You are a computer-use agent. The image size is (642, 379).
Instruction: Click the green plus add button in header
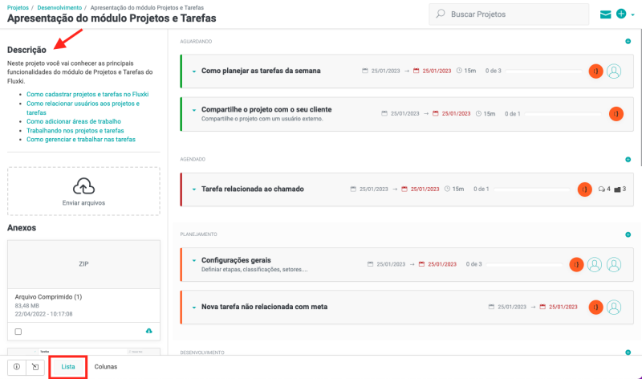(620, 14)
